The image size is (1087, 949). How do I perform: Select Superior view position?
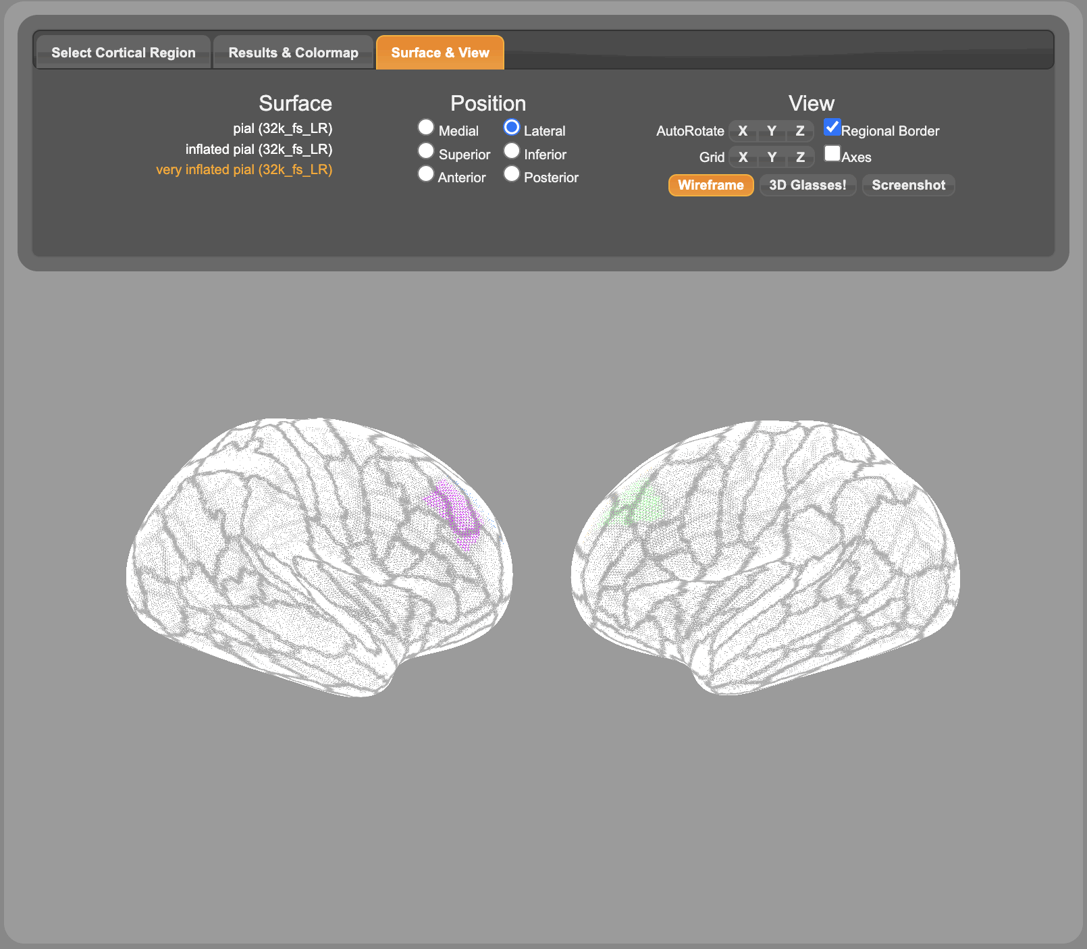tap(425, 151)
